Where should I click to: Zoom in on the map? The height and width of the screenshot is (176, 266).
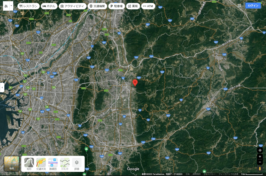(x=260, y=157)
